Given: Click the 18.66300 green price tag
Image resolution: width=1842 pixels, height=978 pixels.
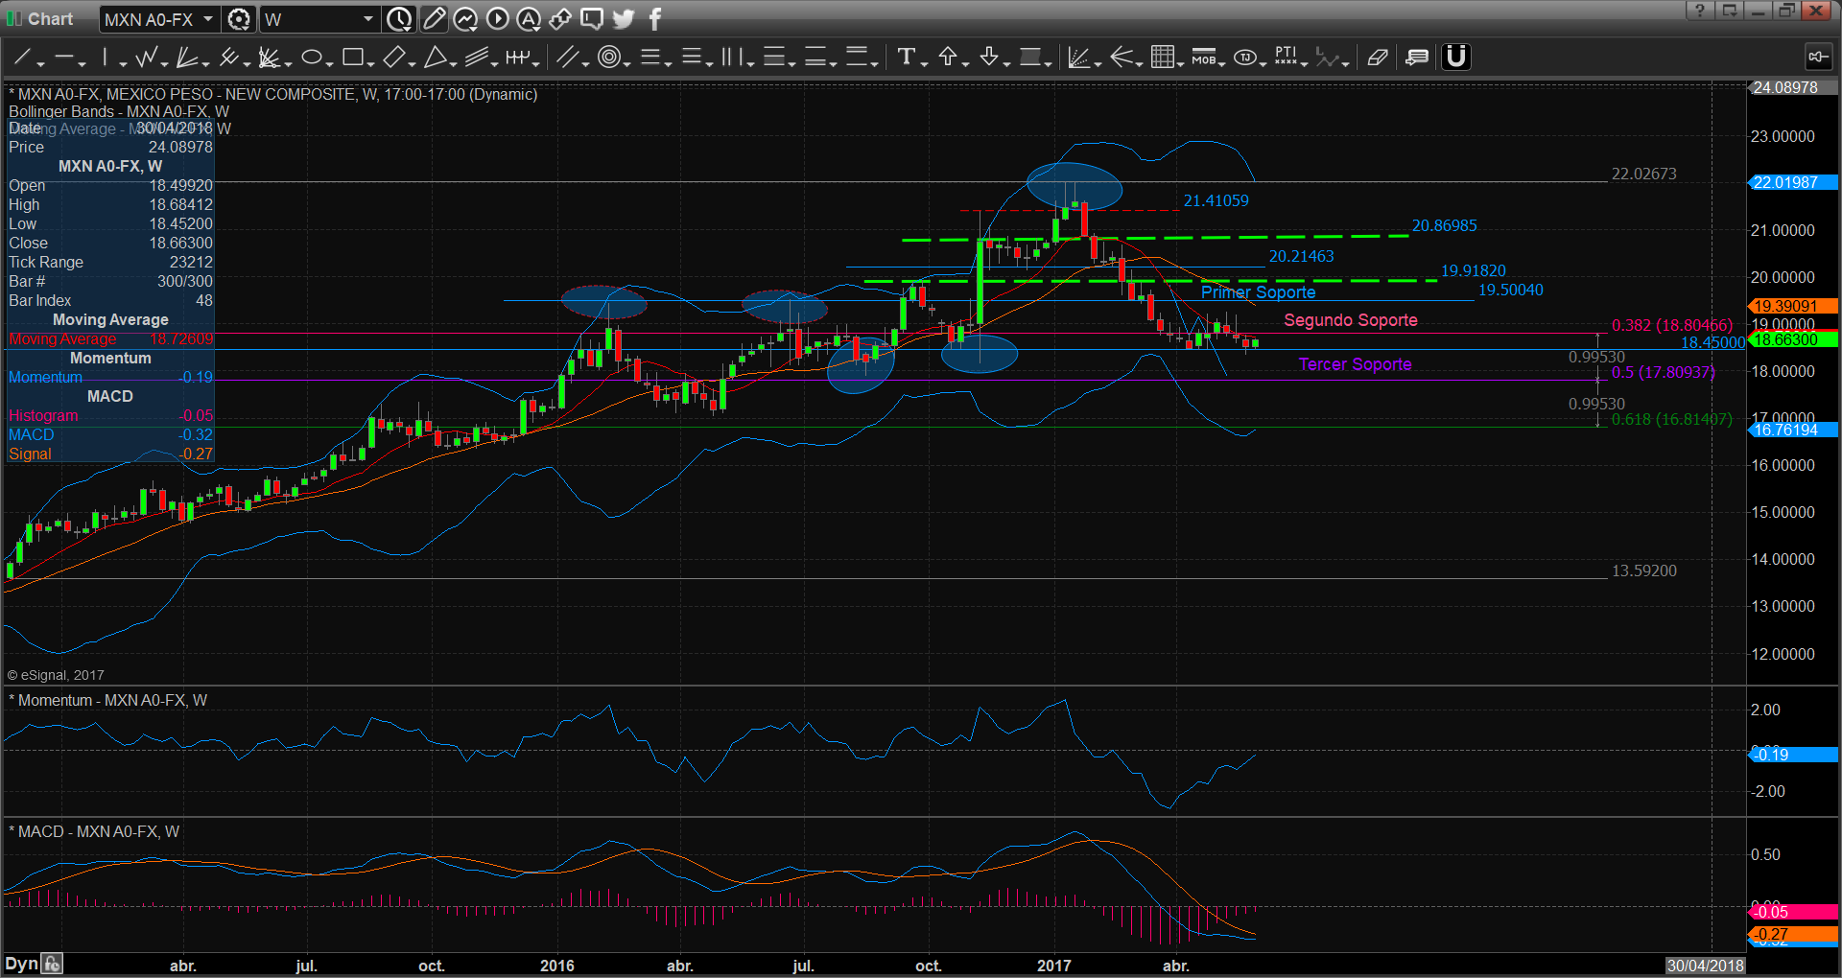Looking at the screenshot, I should [1794, 339].
